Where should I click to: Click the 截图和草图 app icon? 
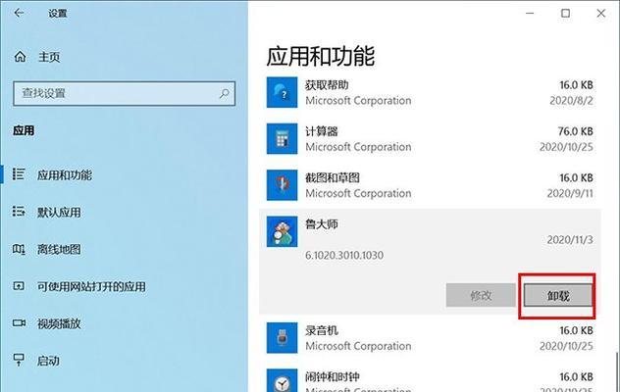click(282, 185)
